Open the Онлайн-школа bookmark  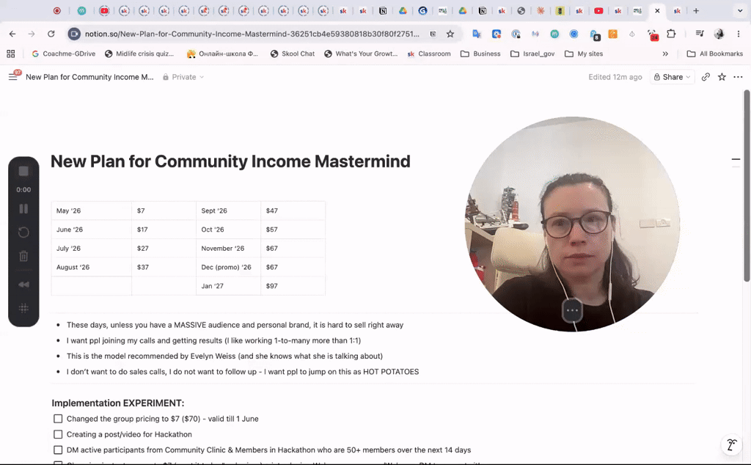[223, 54]
